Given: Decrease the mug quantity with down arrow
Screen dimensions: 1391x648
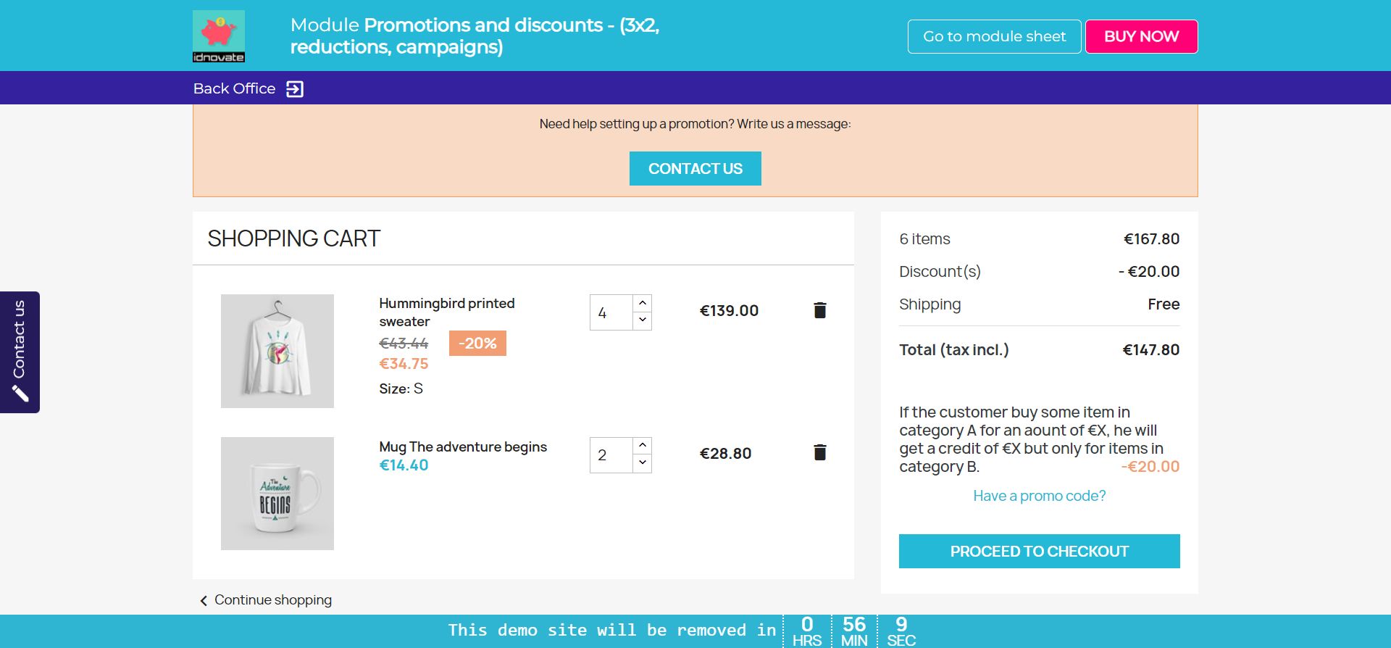Looking at the screenshot, I should point(643,463).
